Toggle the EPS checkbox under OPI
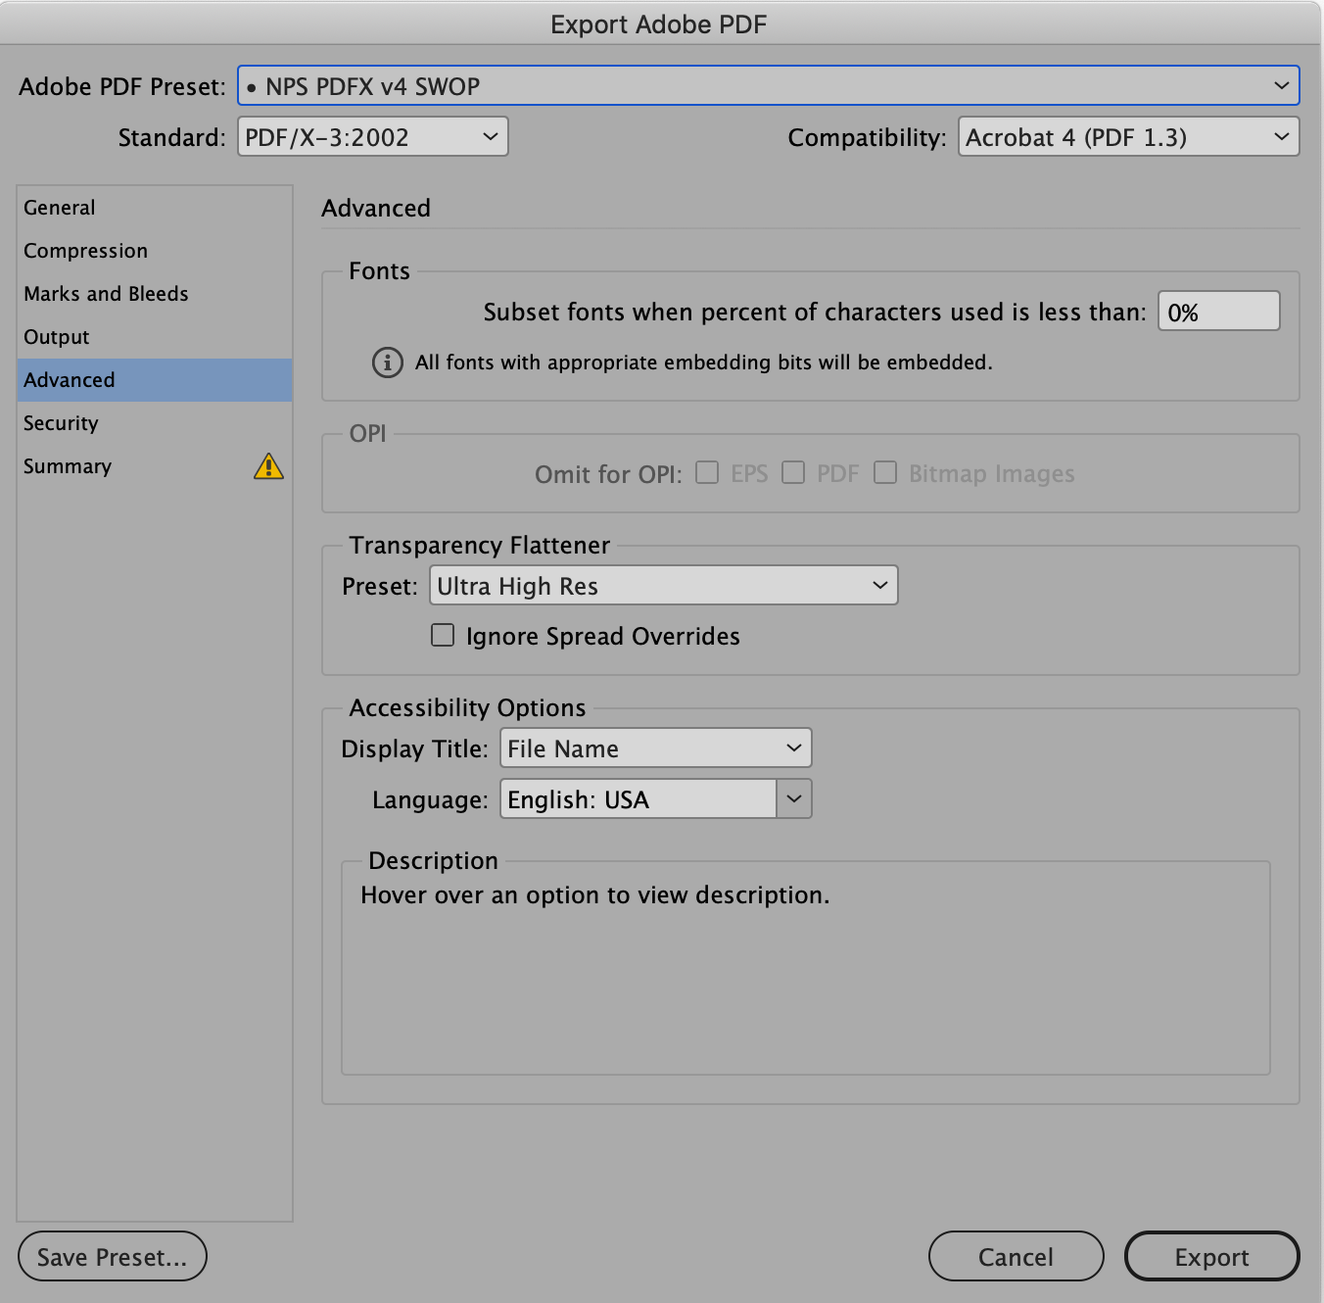The height and width of the screenshot is (1303, 1324). click(x=707, y=472)
